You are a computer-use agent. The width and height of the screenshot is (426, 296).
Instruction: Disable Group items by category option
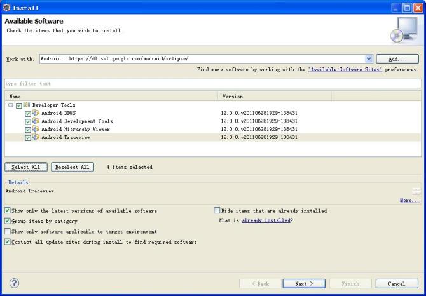point(8,221)
